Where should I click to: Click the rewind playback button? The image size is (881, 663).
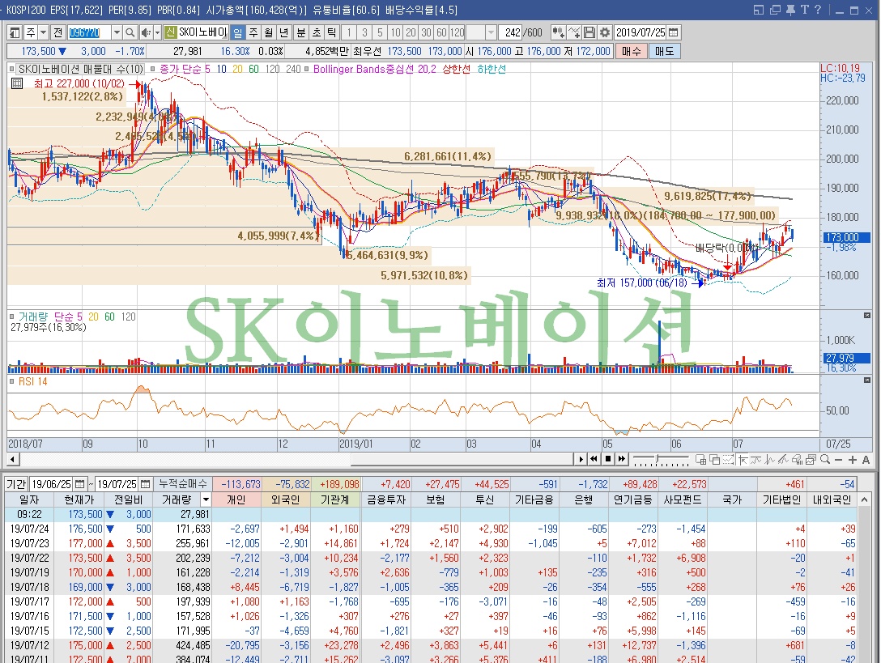point(594,459)
